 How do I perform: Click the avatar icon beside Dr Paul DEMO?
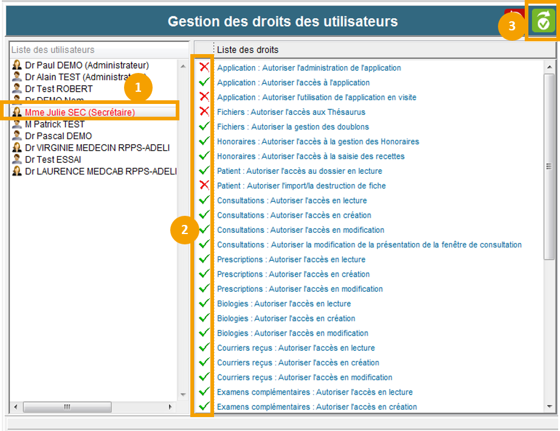coord(17,65)
